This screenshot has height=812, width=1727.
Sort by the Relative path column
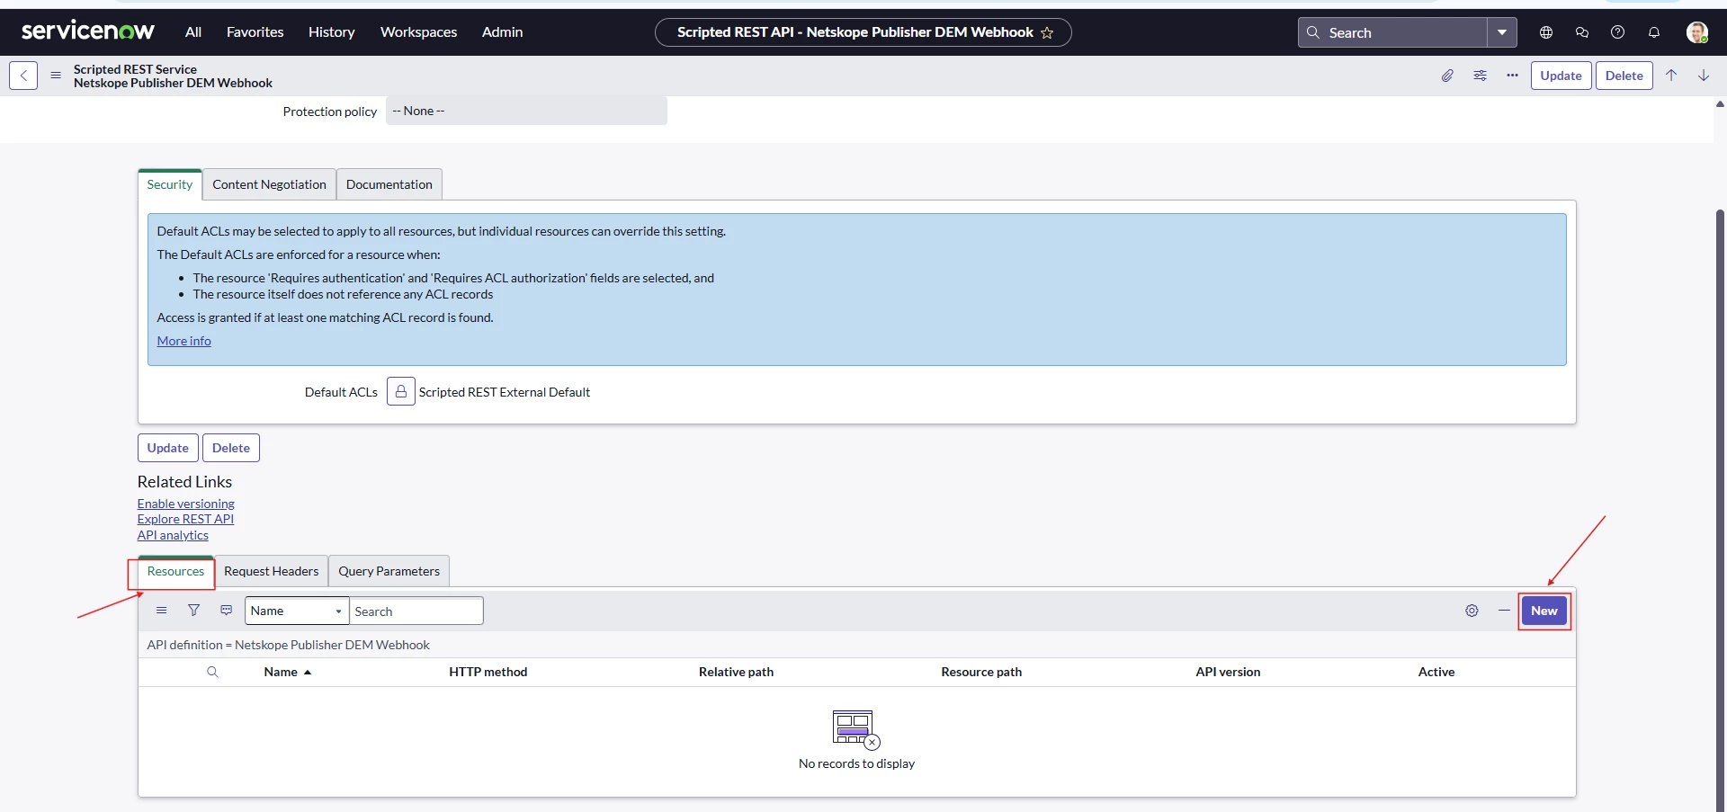(x=736, y=672)
